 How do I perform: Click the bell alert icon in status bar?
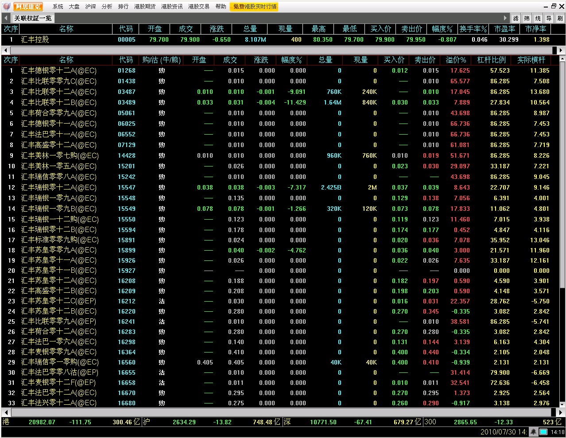coord(534,432)
